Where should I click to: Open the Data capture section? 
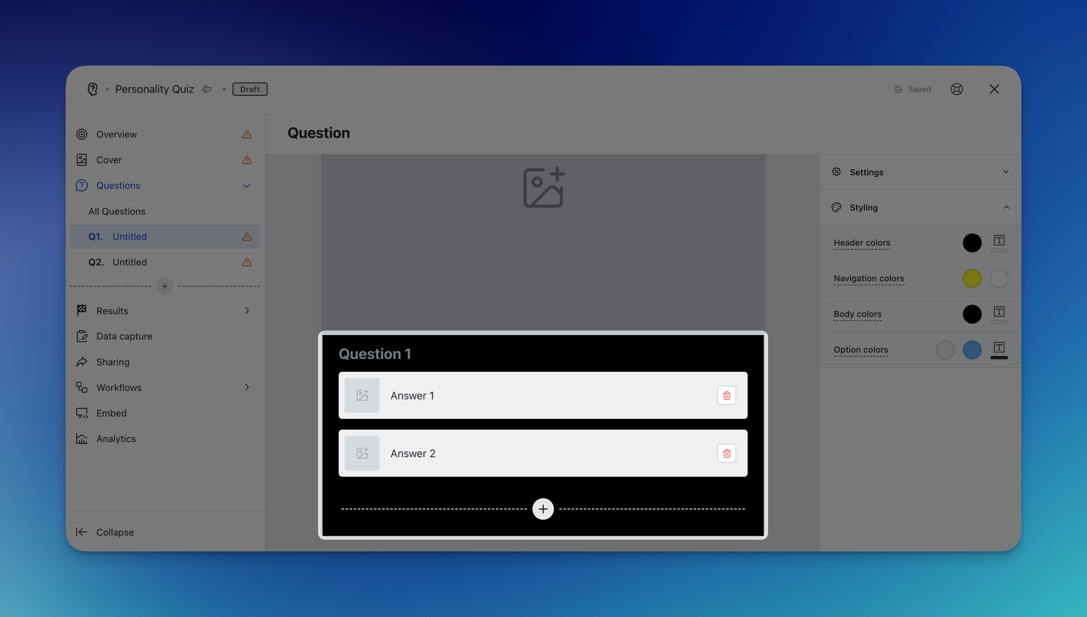point(124,336)
